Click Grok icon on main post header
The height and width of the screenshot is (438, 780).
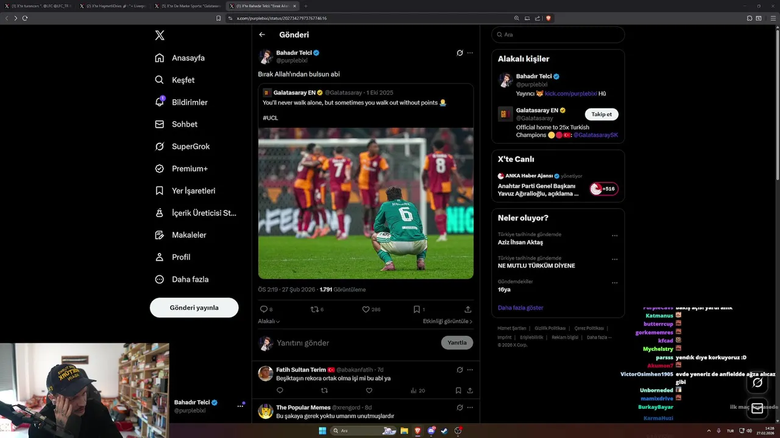[x=459, y=53]
